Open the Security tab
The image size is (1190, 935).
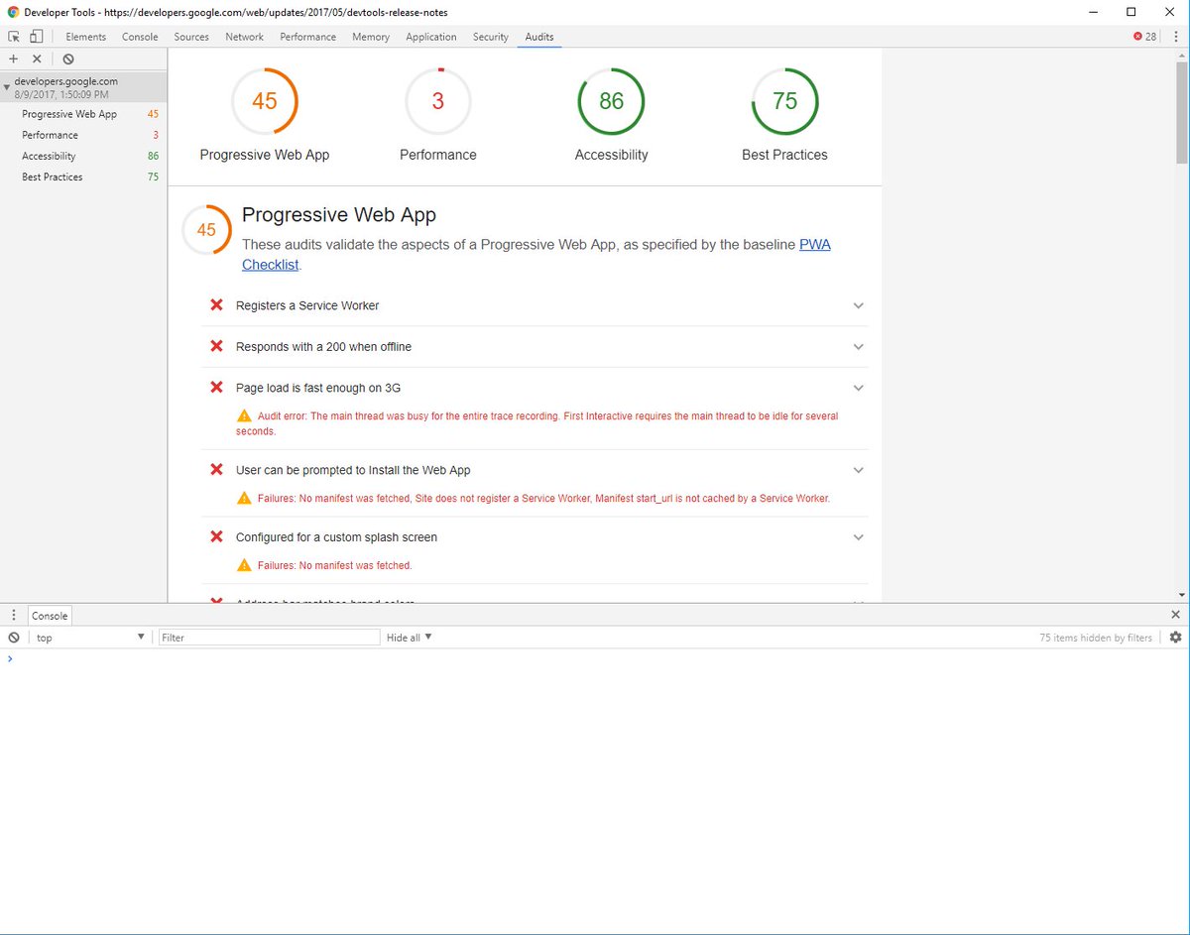click(491, 37)
